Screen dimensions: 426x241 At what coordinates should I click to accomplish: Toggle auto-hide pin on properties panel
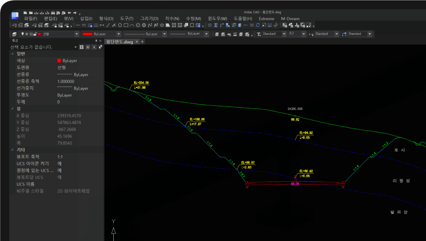tap(96, 41)
